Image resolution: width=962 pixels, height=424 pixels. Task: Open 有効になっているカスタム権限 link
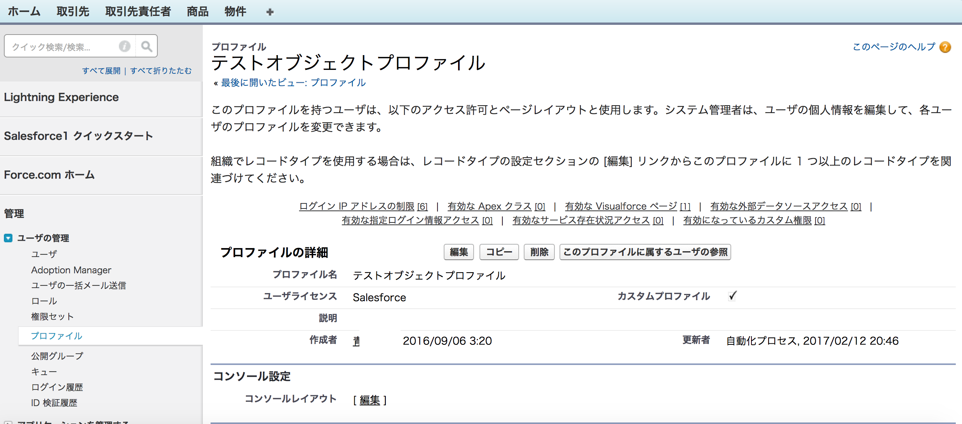754,220
